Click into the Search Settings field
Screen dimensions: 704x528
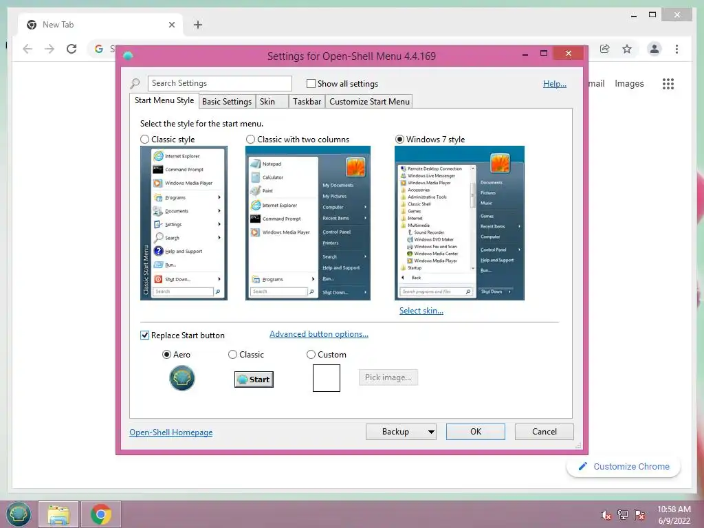pyautogui.click(x=219, y=83)
